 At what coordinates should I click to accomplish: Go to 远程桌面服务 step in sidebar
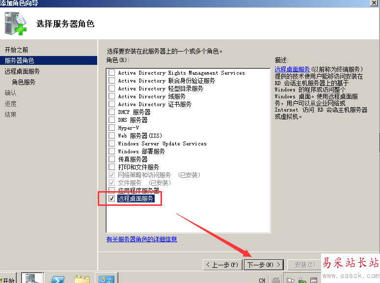click(x=22, y=71)
